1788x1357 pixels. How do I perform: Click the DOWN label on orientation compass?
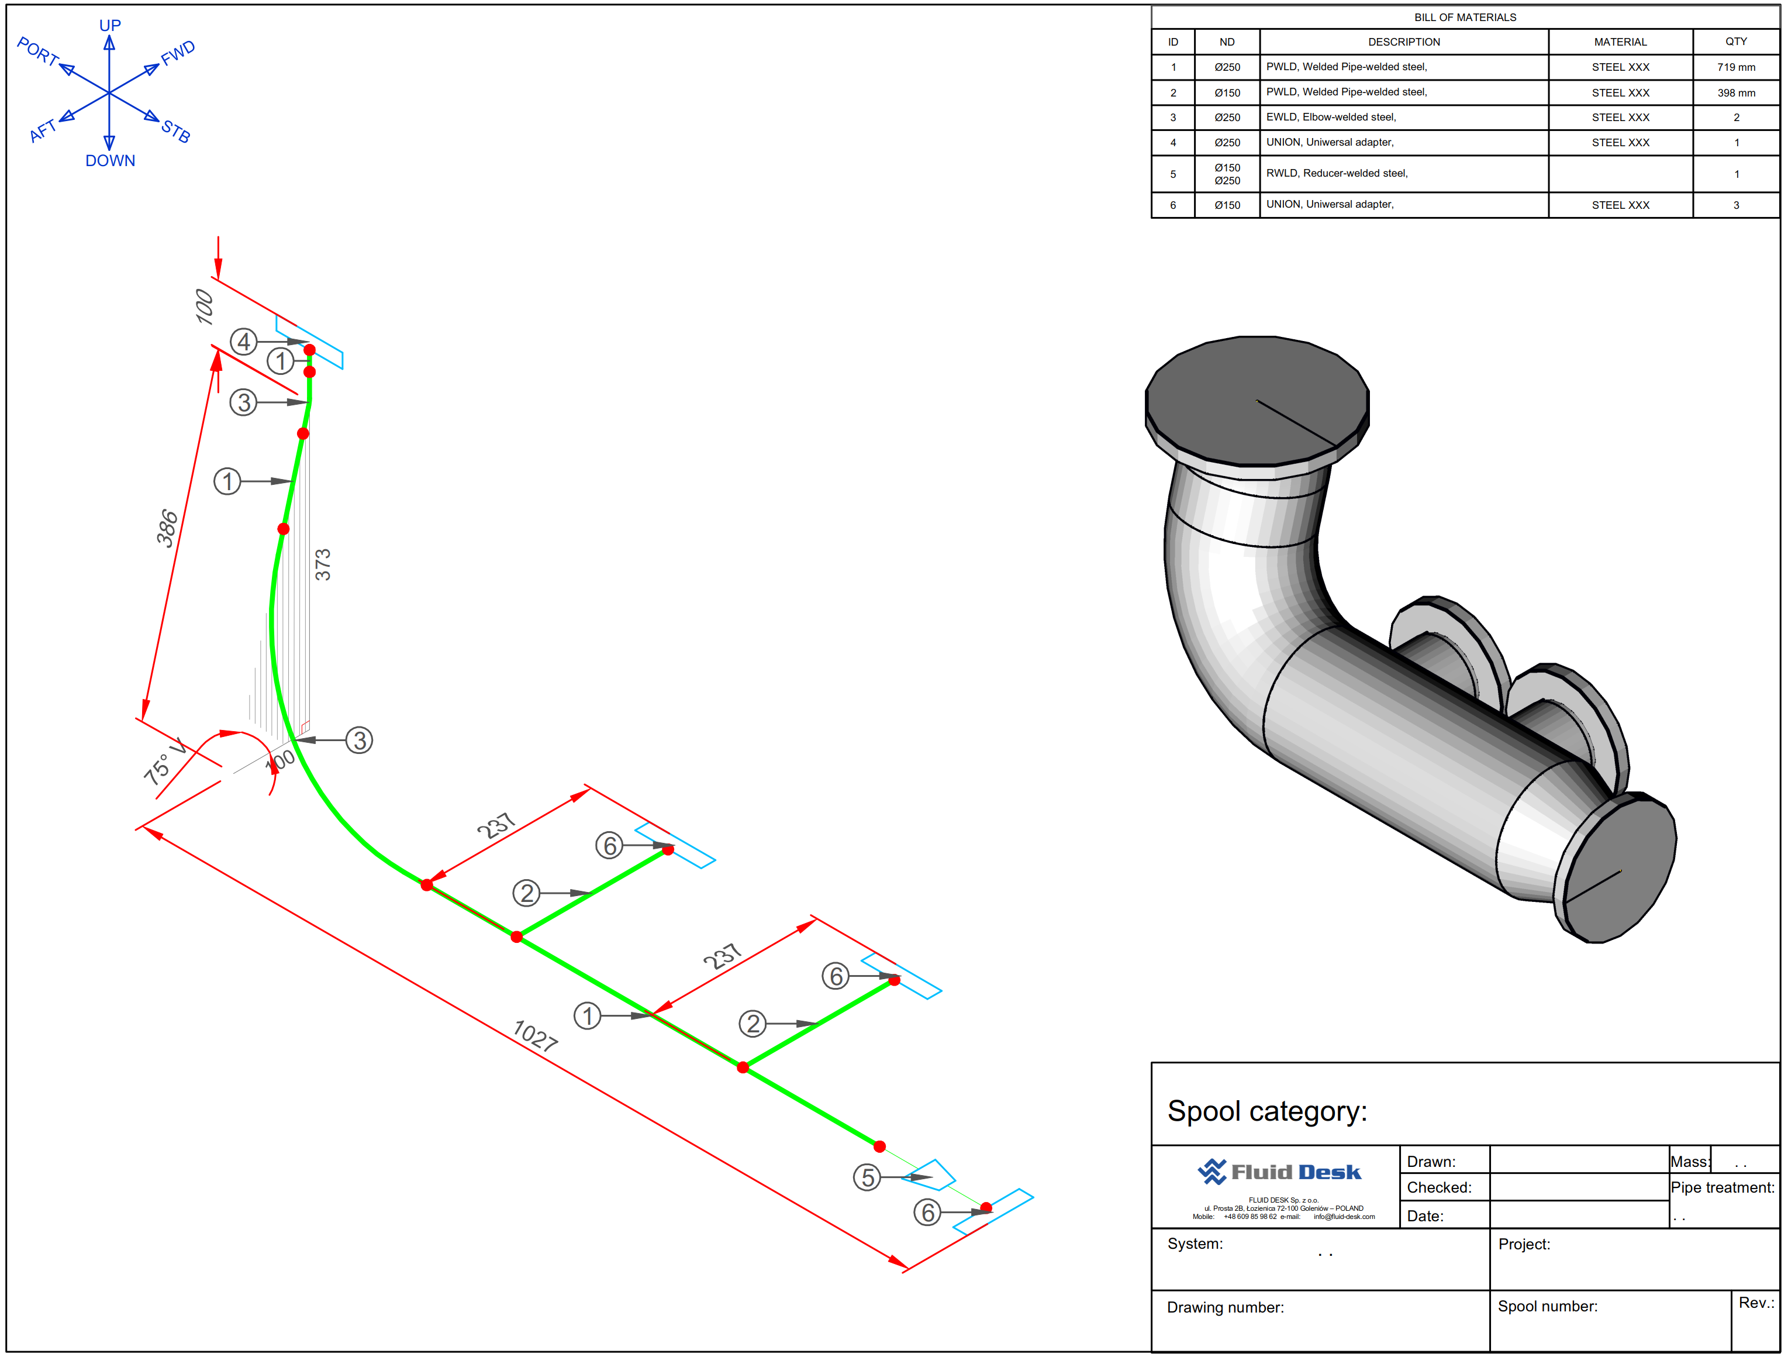[110, 161]
